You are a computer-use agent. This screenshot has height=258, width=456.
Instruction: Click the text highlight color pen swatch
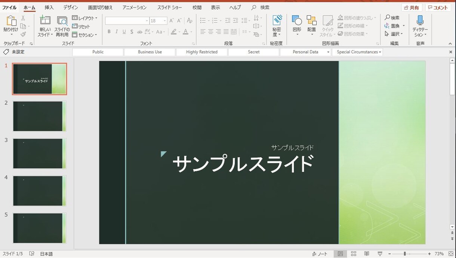[173, 32]
